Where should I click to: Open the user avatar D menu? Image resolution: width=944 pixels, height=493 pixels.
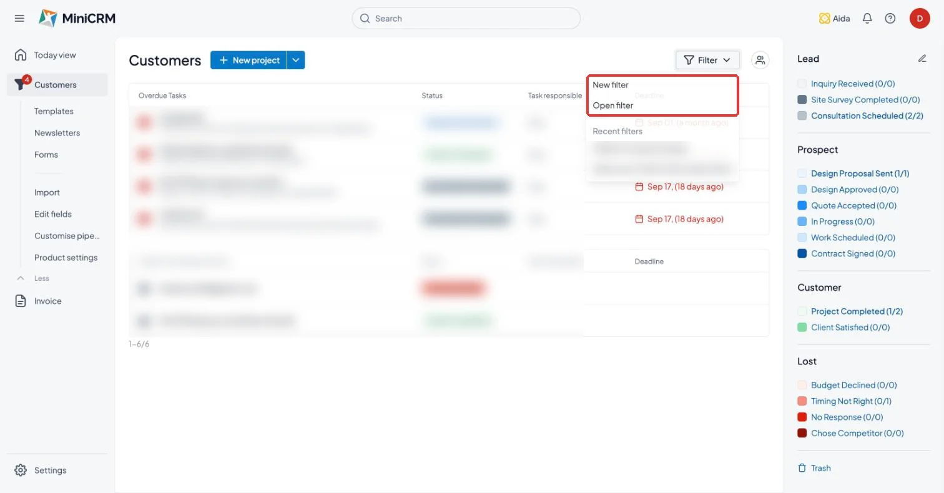pos(920,19)
